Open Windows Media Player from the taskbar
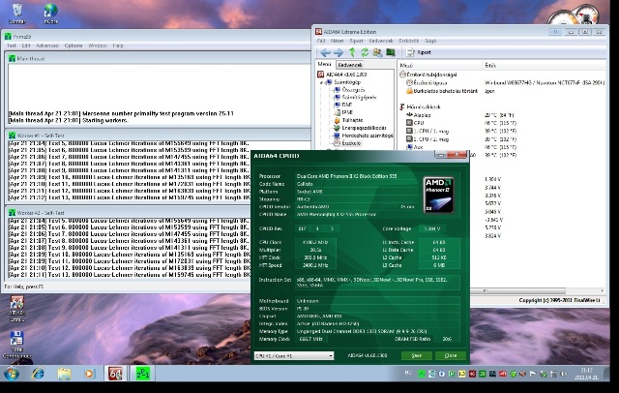This screenshot has width=619, height=393. pos(90,374)
